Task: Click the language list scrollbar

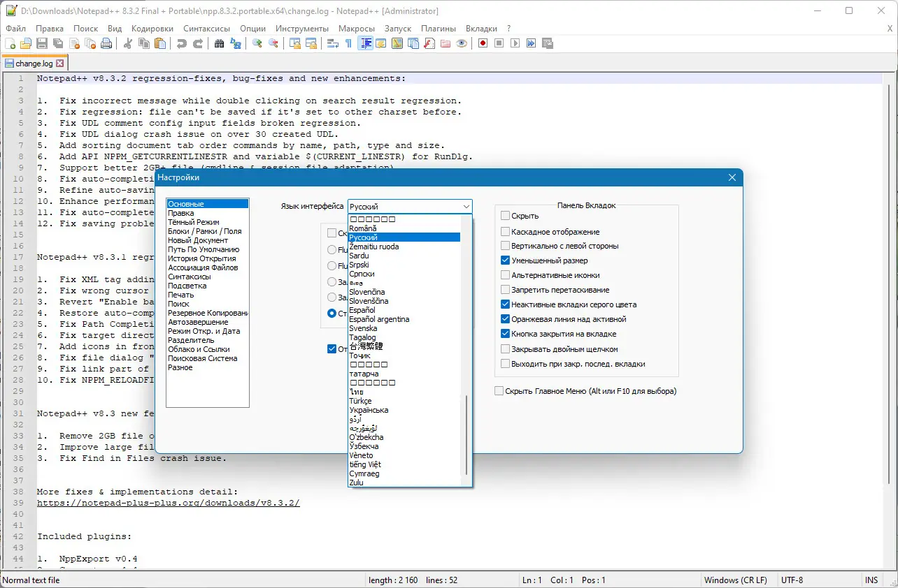Action: coord(466,434)
